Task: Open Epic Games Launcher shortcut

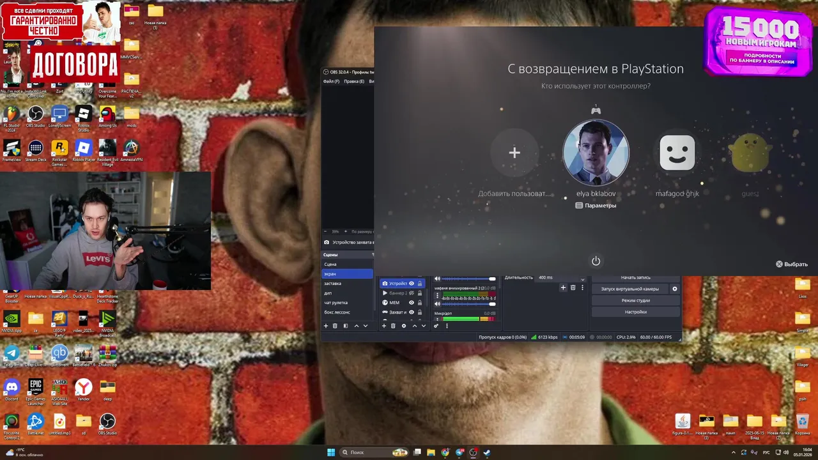Action: [x=36, y=391]
